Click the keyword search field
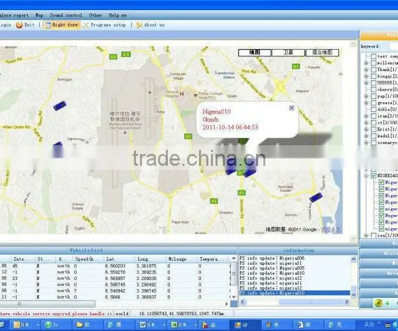This screenshot has height=331, width=398. tap(393, 46)
